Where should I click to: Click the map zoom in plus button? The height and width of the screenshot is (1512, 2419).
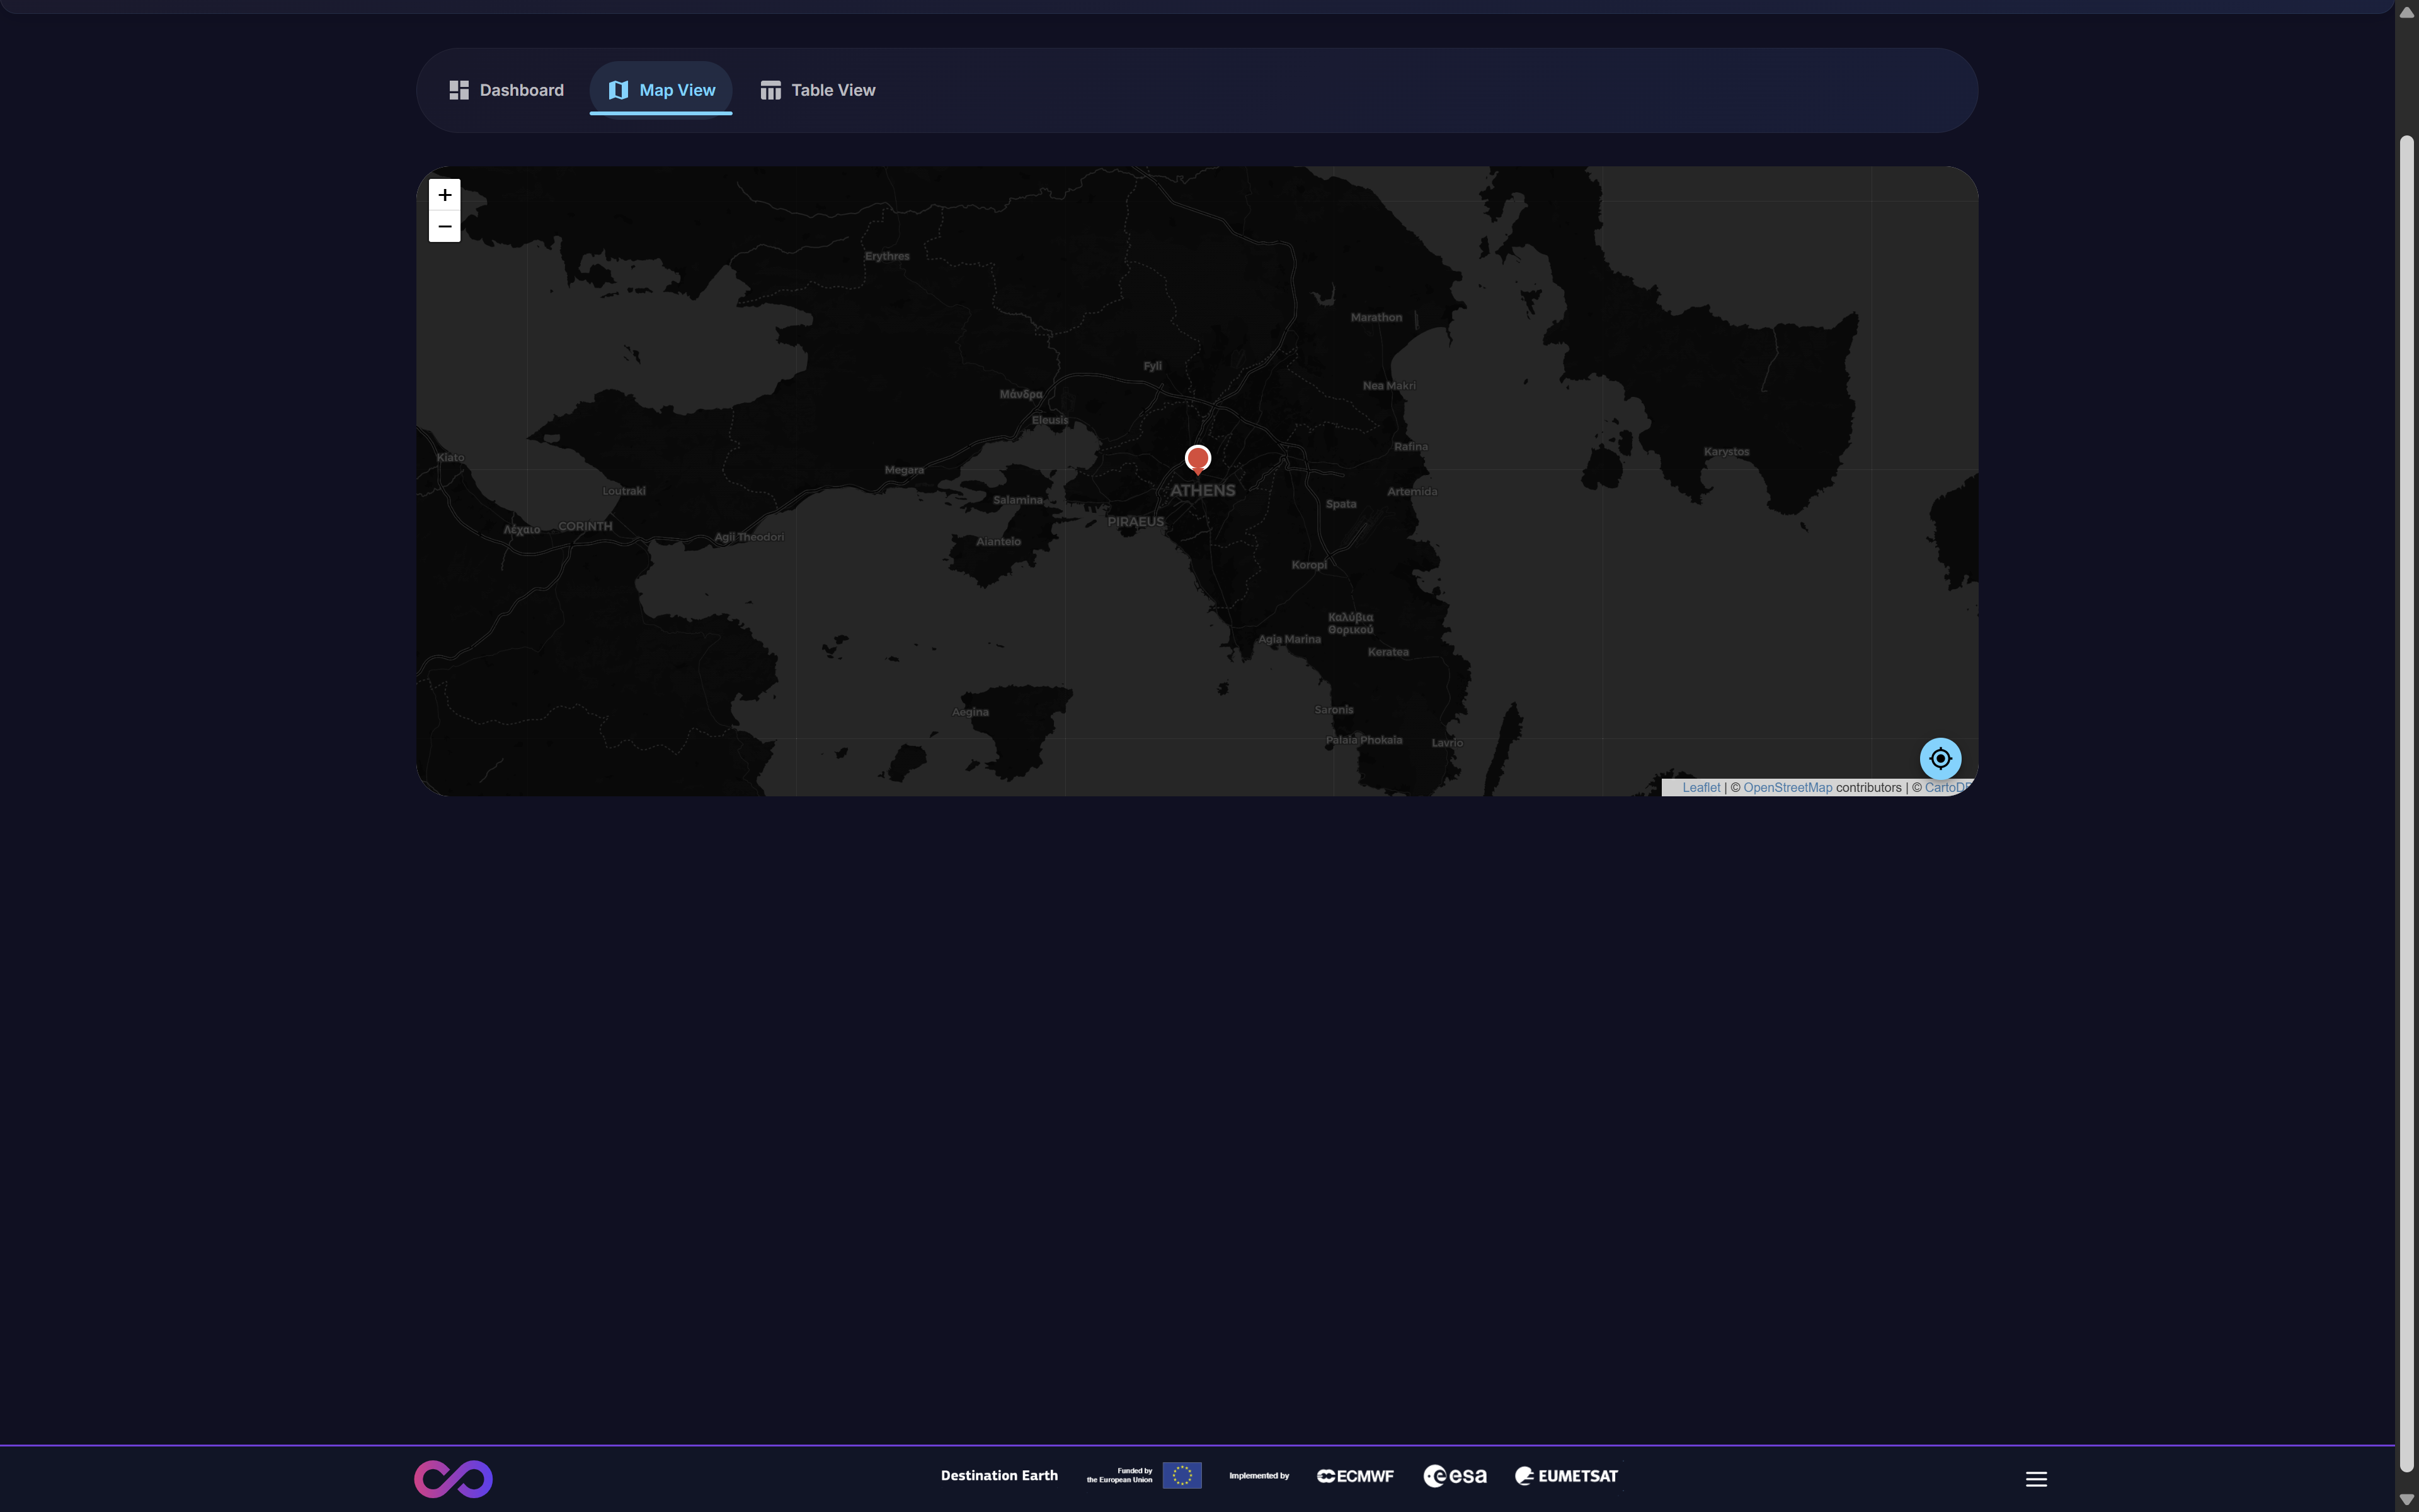coord(444,195)
